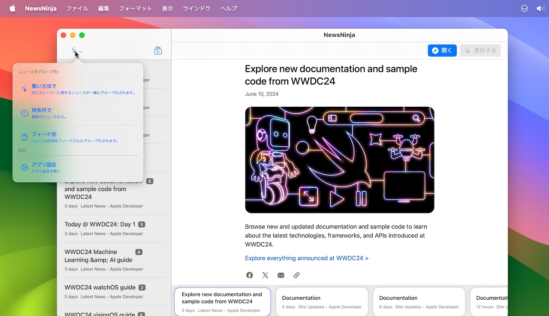This screenshot has width=549, height=316.
Task: Copy article link icon
Action: pyautogui.click(x=296, y=275)
